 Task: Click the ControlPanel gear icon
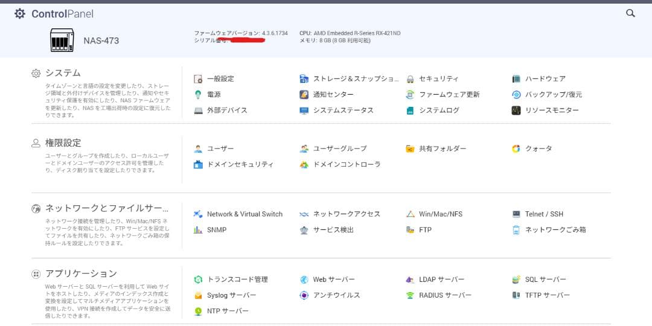pos(19,14)
